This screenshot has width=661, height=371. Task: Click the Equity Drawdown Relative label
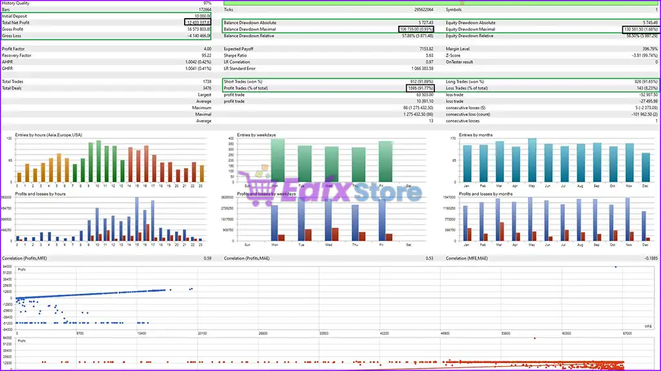pyautogui.click(x=470, y=36)
